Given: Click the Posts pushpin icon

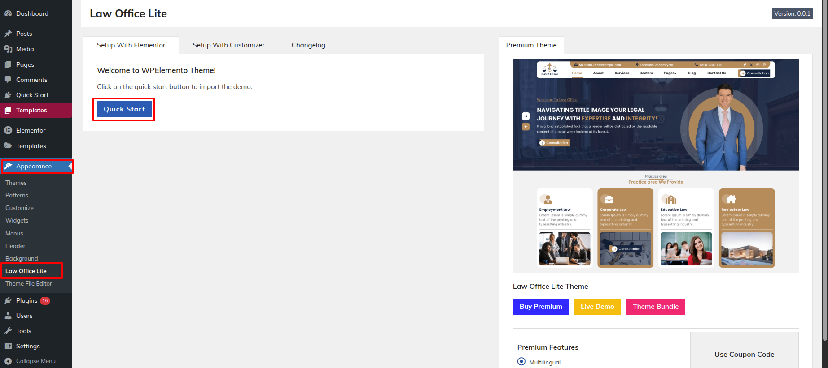Looking at the screenshot, I should point(8,34).
